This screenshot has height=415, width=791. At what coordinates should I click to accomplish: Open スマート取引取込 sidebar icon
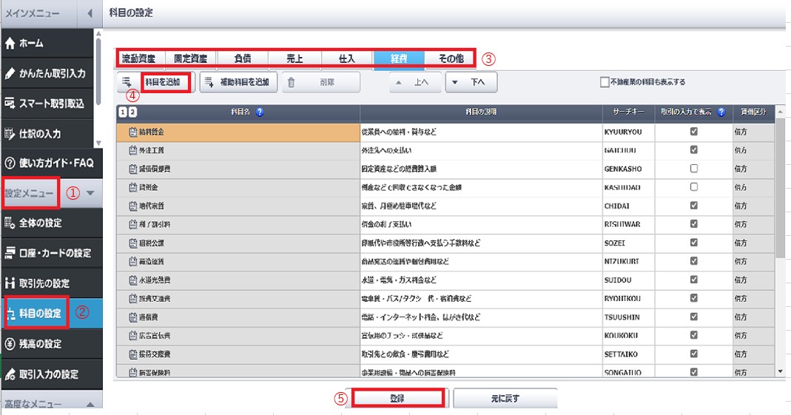[10, 104]
